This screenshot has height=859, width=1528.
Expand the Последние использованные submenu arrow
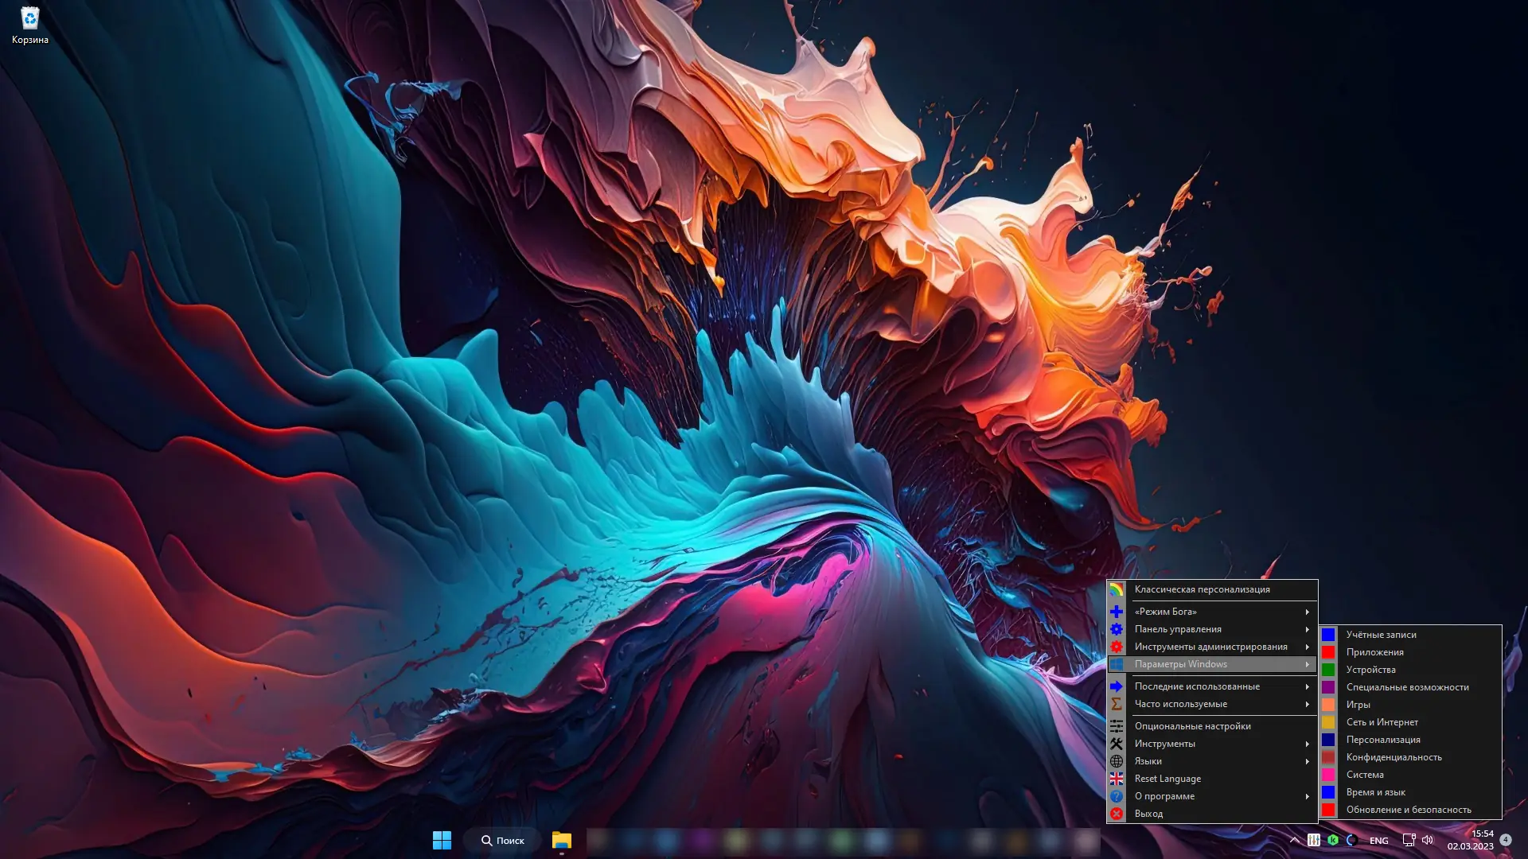tap(1307, 686)
